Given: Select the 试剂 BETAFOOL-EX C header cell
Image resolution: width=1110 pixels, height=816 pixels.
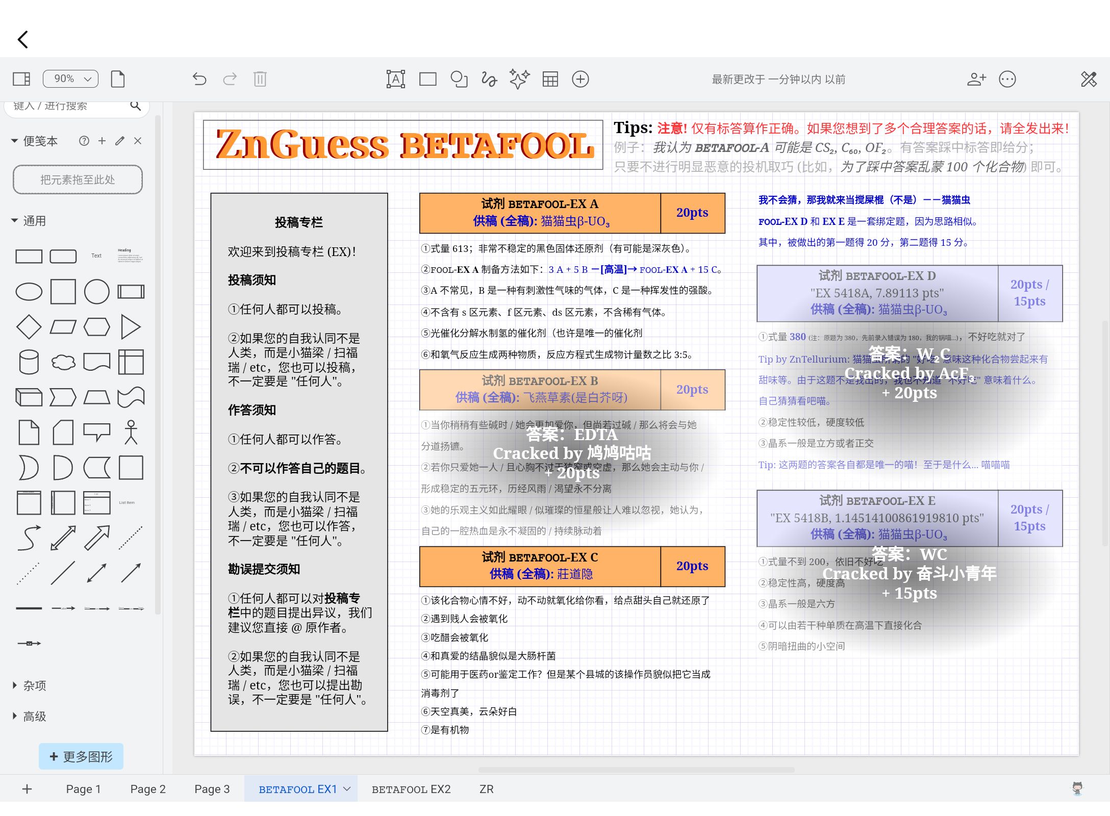Looking at the screenshot, I should click(540, 566).
